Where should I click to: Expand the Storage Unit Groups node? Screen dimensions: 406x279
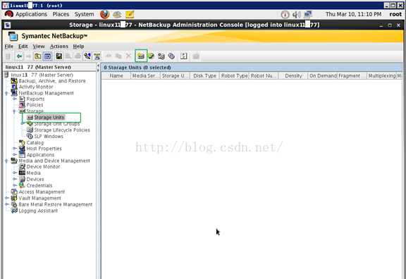23,124
